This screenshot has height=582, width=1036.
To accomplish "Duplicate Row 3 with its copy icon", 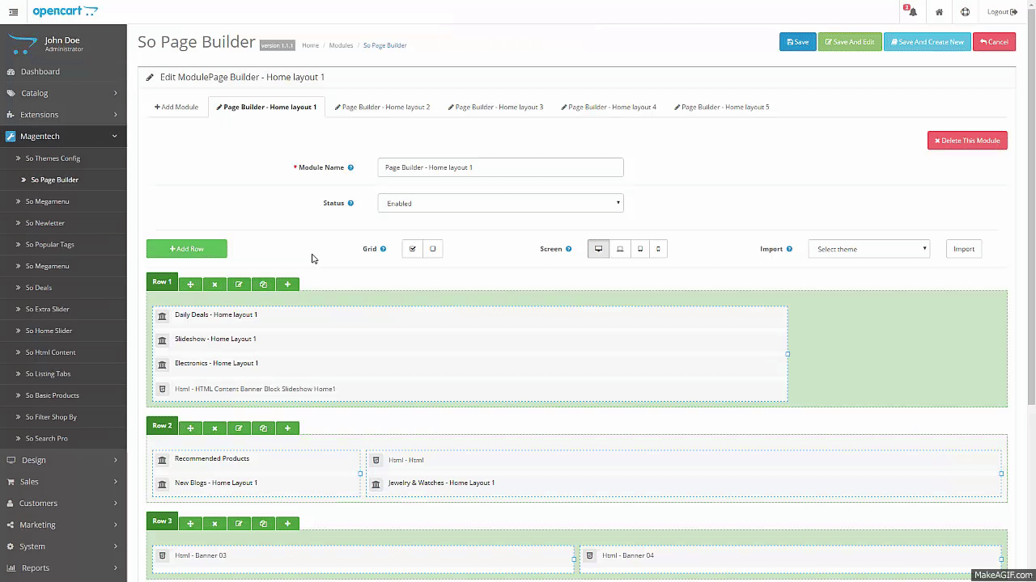I will click(263, 524).
